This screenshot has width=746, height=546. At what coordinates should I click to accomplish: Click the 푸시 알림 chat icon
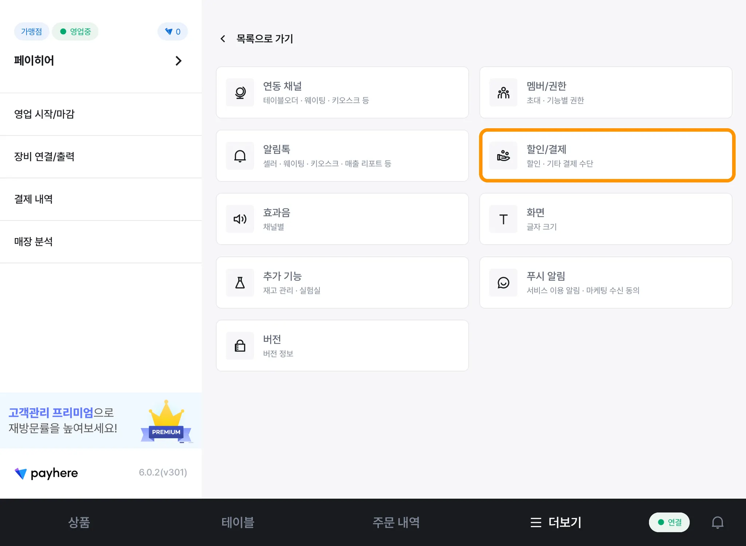click(x=503, y=282)
